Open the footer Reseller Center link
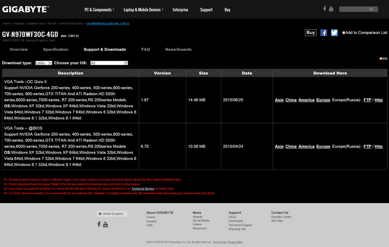This screenshot has width=389, height=247. [281, 217]
